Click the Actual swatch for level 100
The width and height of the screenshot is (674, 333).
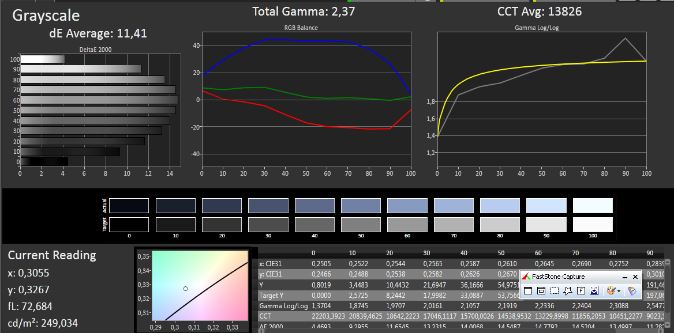tap(593, 206)
